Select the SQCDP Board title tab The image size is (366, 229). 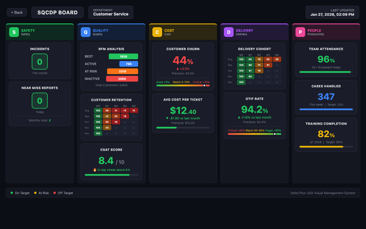[57, 12]
